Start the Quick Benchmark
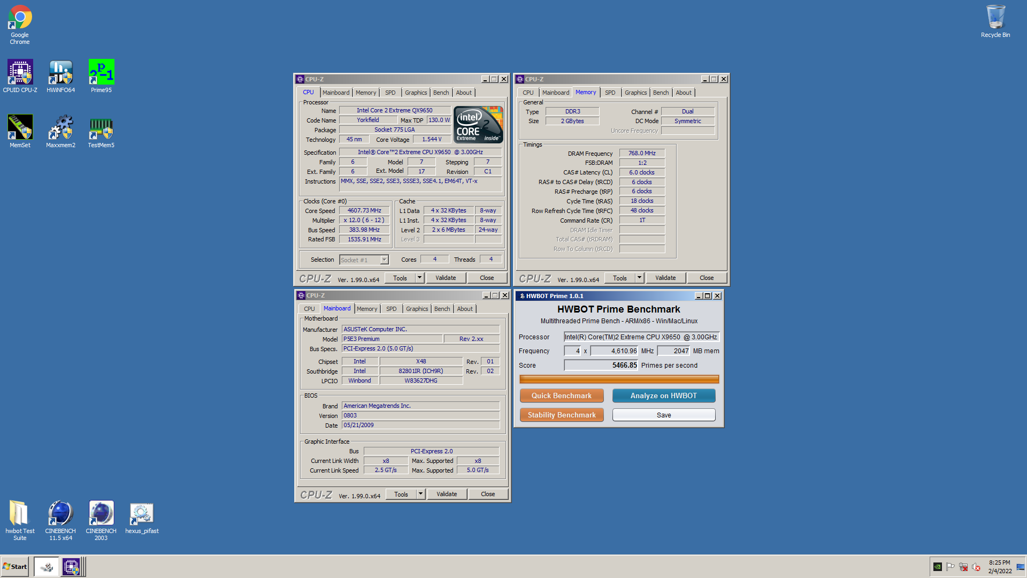1027x578 pixels. (x=562, y=396)
